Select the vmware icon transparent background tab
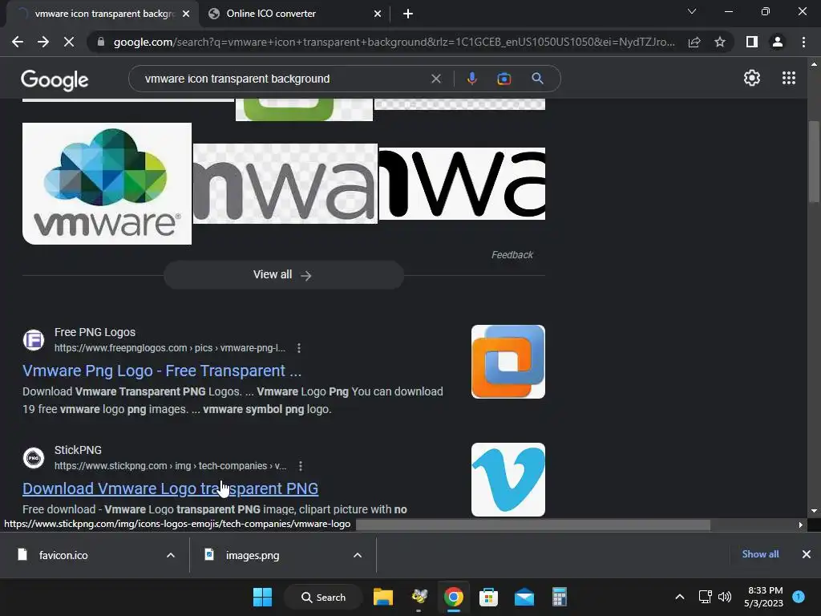 click(x=102, y=14)
